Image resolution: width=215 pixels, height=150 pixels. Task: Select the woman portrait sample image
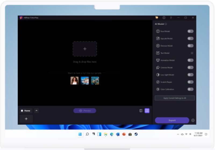(x=75, y=81)
